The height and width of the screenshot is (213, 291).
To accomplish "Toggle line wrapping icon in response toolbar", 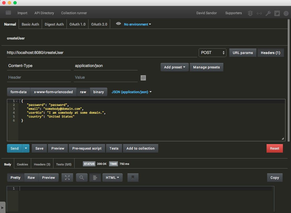I will pos(95,178).
